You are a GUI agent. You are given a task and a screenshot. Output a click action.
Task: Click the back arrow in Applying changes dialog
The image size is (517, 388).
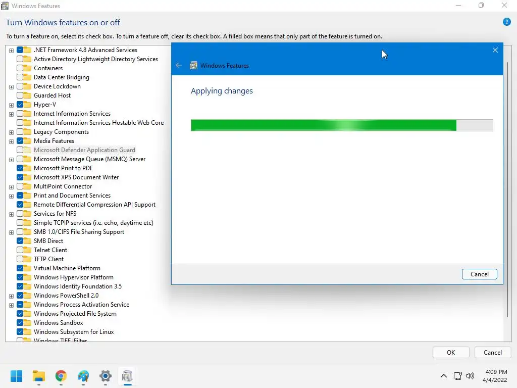[179, 65]
